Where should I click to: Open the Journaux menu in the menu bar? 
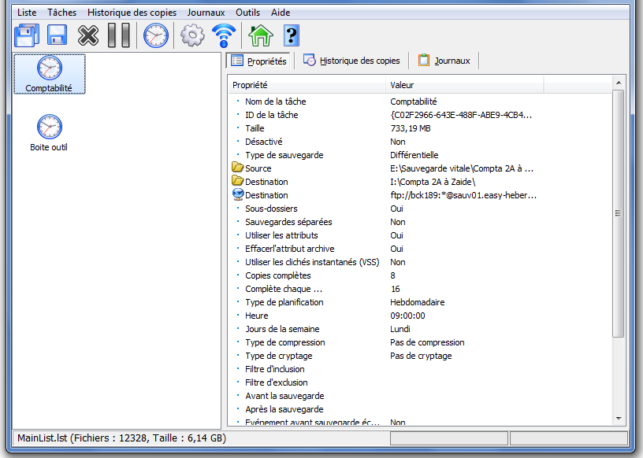[206, 13]
